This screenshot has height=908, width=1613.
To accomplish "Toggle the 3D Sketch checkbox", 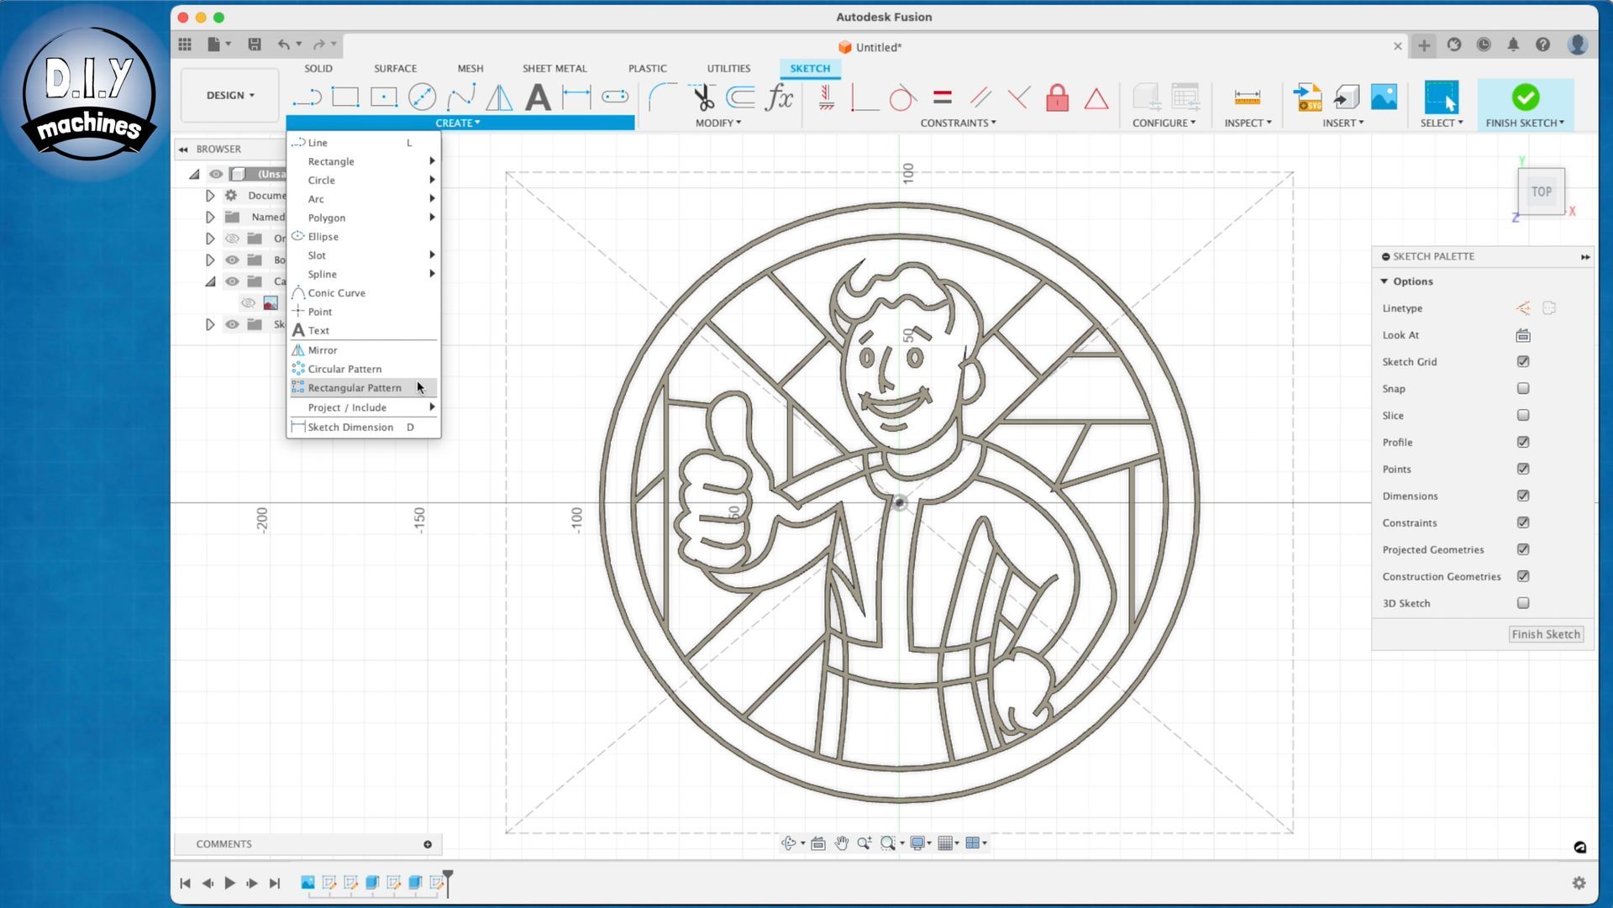I will (1522, 603).
